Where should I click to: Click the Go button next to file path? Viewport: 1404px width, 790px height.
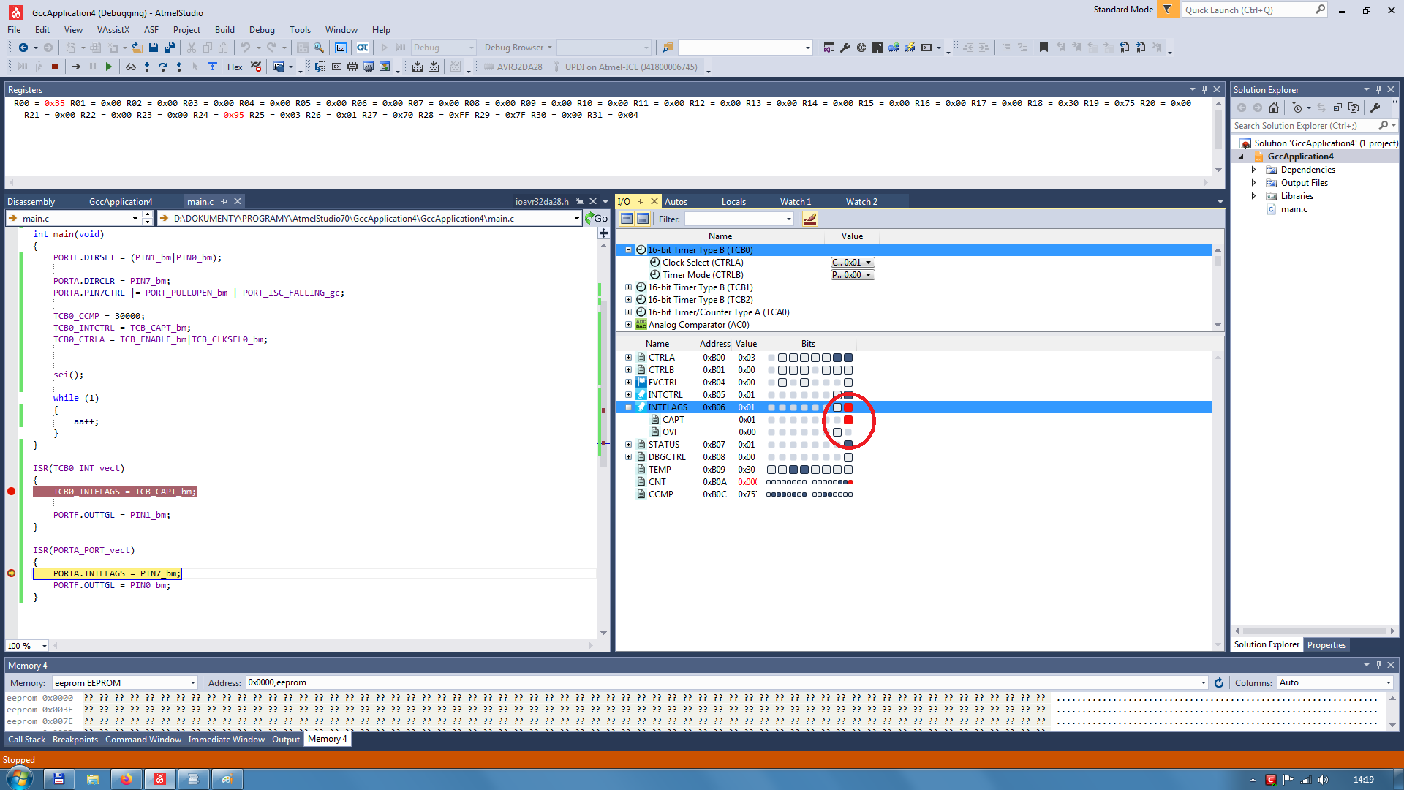[597, 218]
